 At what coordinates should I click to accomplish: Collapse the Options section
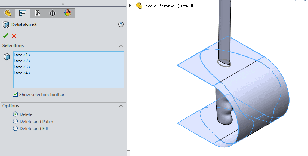coord(121,106)
